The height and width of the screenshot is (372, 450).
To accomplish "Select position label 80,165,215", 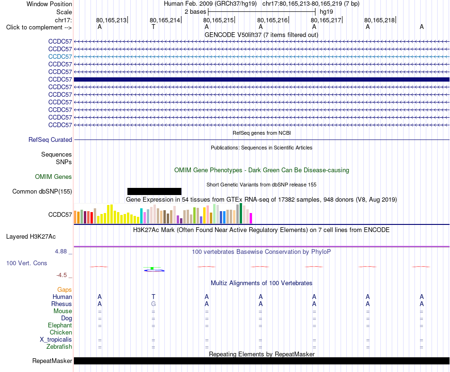I will [x=219, y=20].
